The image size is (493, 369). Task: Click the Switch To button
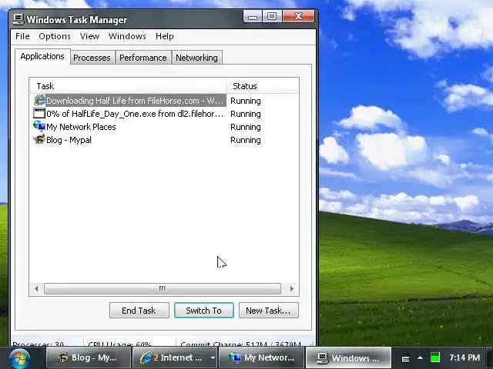[203, 311]
